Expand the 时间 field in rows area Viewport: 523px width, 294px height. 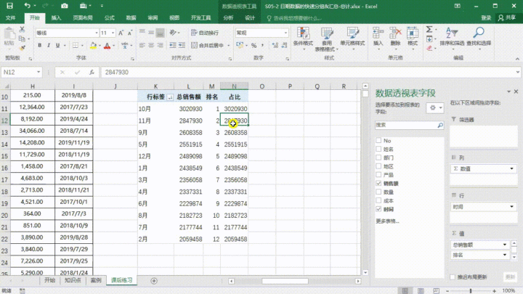coord(511,207)
